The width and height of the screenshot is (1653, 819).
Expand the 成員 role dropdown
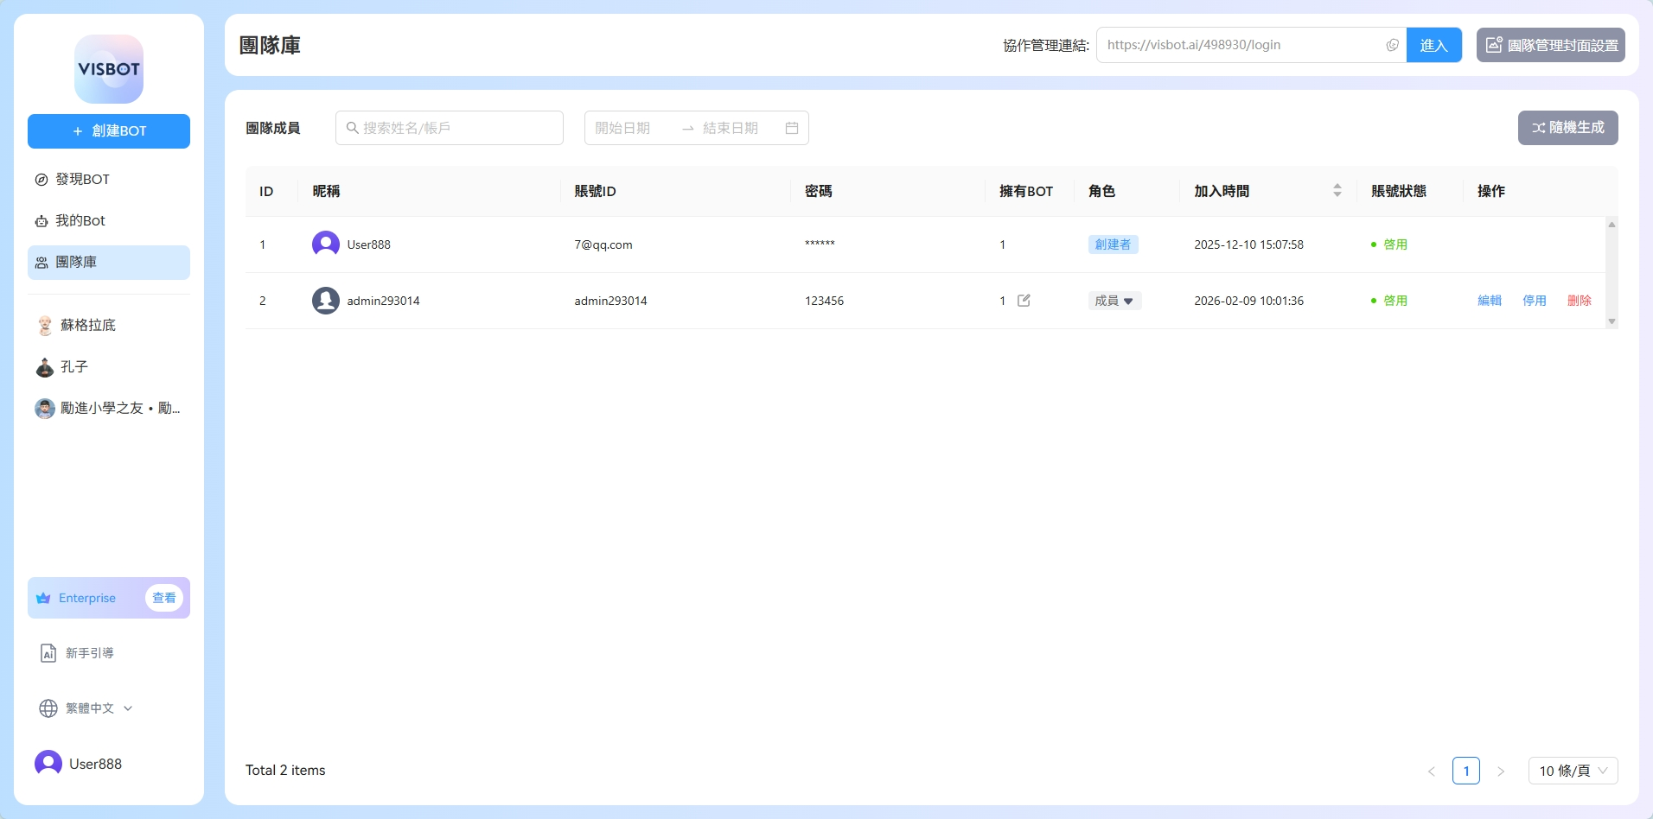[1114, 301]
